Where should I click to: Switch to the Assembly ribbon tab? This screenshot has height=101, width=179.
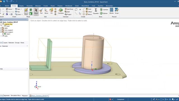(30, 6)
